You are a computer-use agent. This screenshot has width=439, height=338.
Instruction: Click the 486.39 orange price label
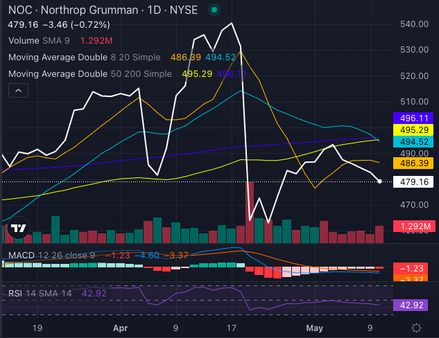point(413,163)
